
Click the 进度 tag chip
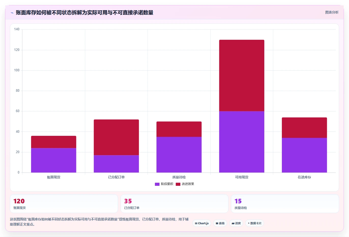(236, 223)
